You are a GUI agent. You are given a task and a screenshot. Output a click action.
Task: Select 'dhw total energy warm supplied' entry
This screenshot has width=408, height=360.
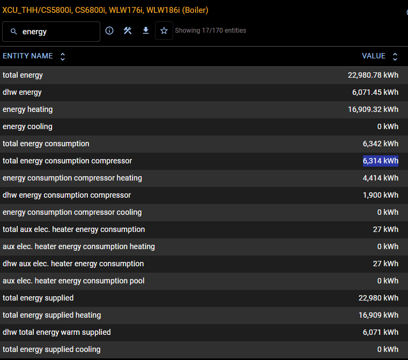pos(57,333)
